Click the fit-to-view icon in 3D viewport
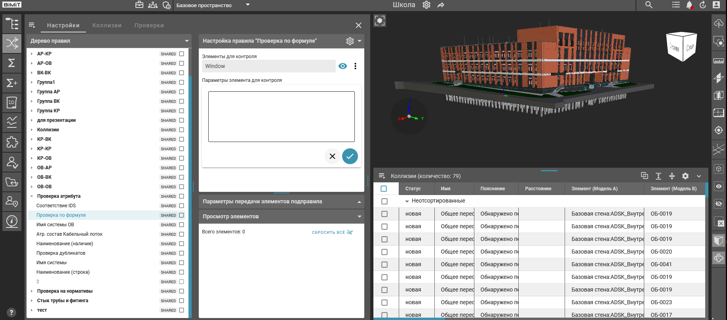Screen dimensions: 727x320 tap(379, 21)
